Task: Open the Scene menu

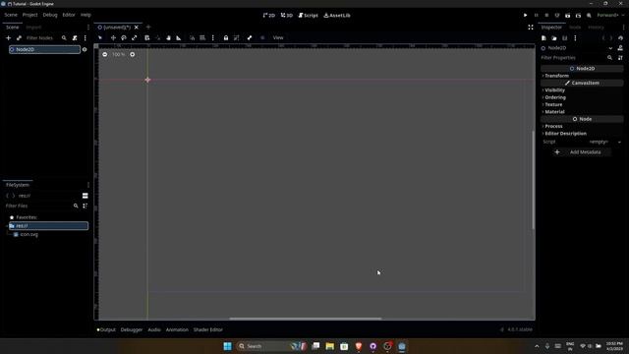Action: (11, 15)
